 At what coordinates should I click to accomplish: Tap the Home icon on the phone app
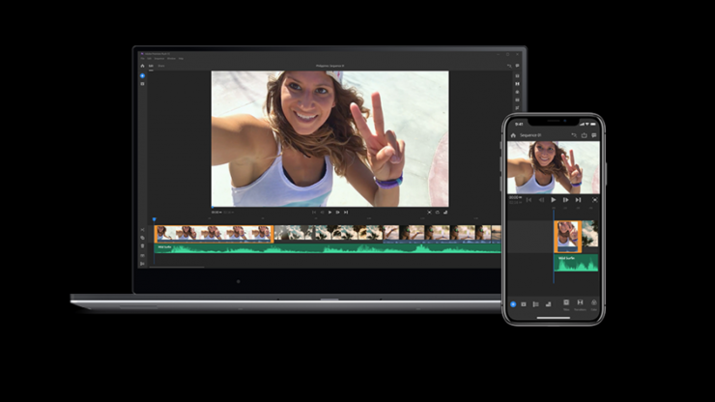pos(513,135)
